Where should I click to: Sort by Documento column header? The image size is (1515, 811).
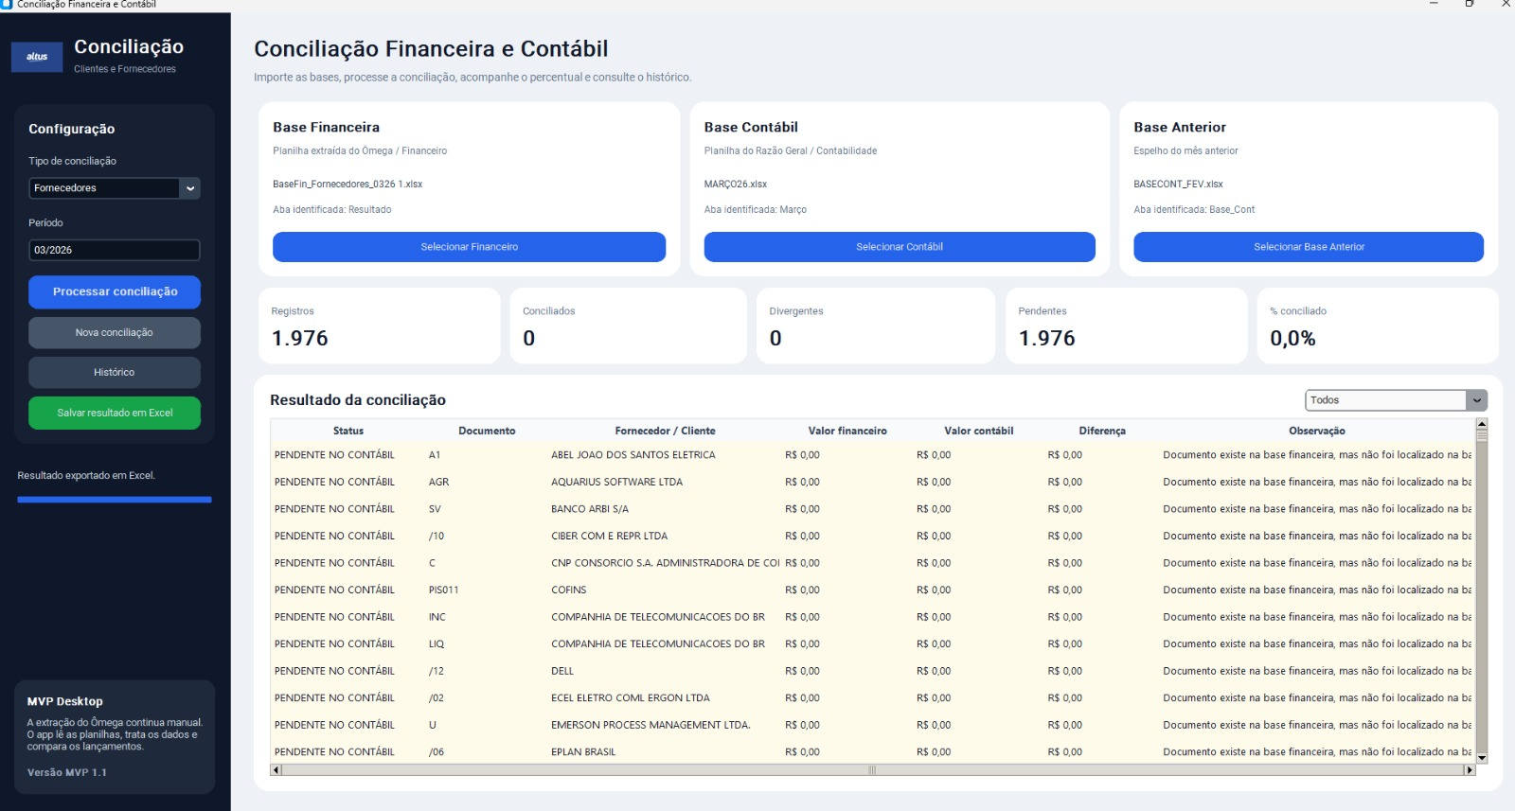click(487, 431)
